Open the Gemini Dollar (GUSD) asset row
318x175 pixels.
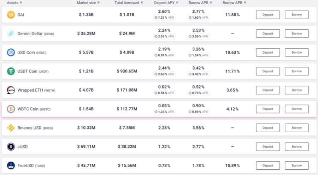pos(35,34)
